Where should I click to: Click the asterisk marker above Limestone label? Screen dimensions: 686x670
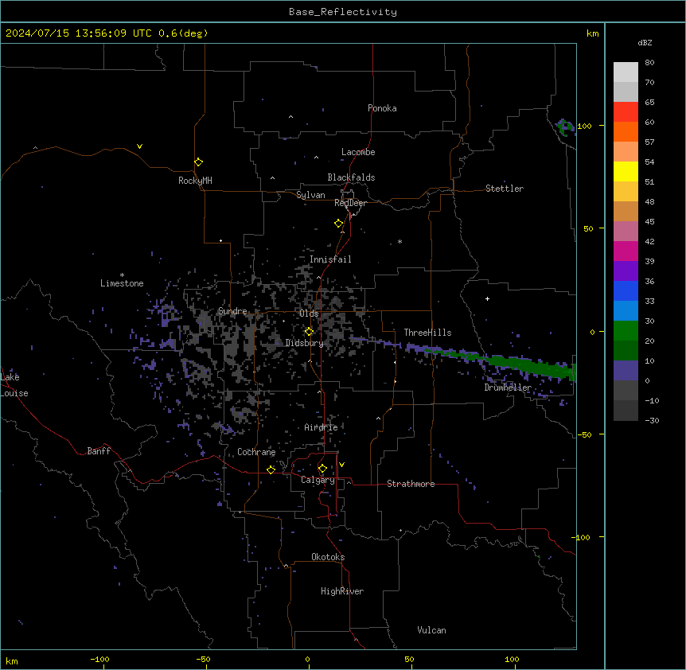(122, 275)
